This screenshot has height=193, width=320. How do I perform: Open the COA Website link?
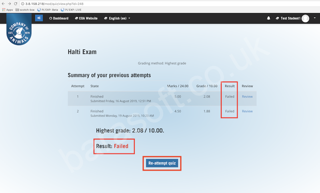pyautogui.click(x=86, y=18)
